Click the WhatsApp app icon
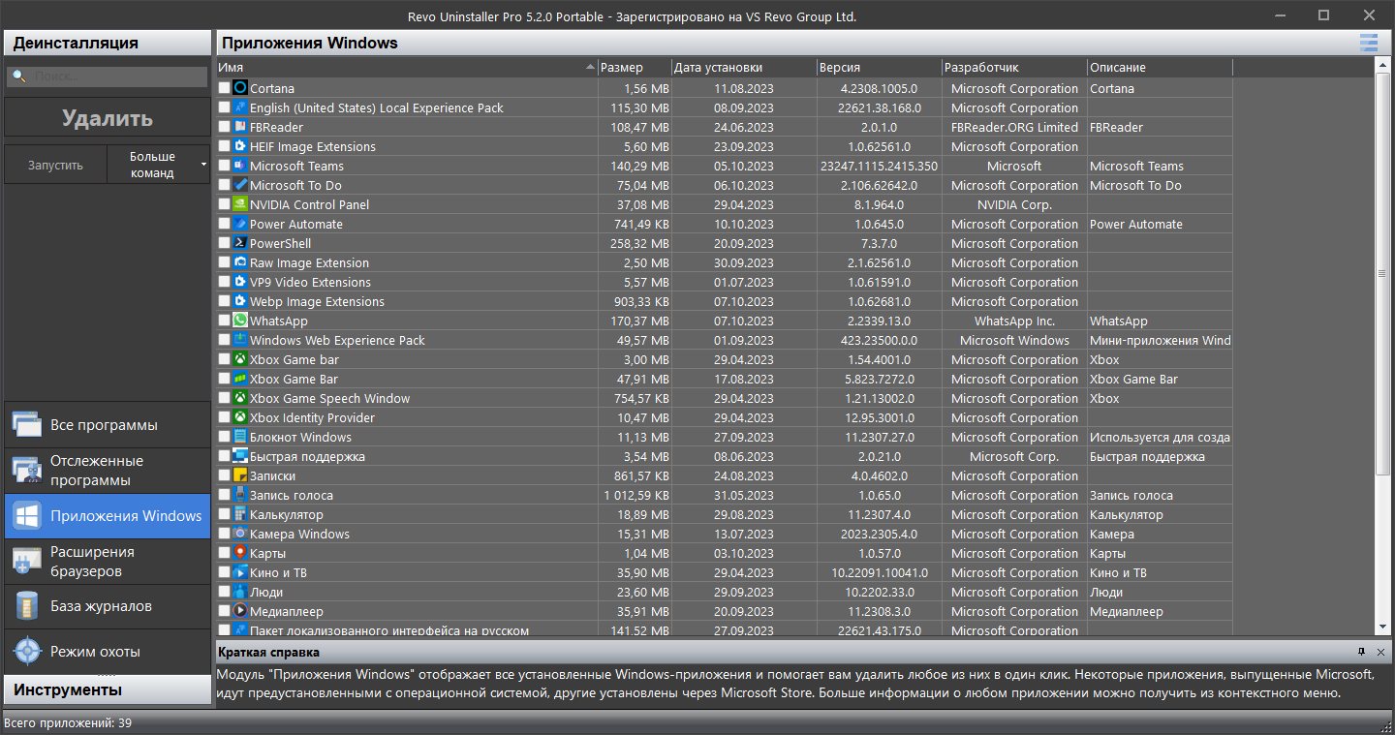 pos(240,321)
